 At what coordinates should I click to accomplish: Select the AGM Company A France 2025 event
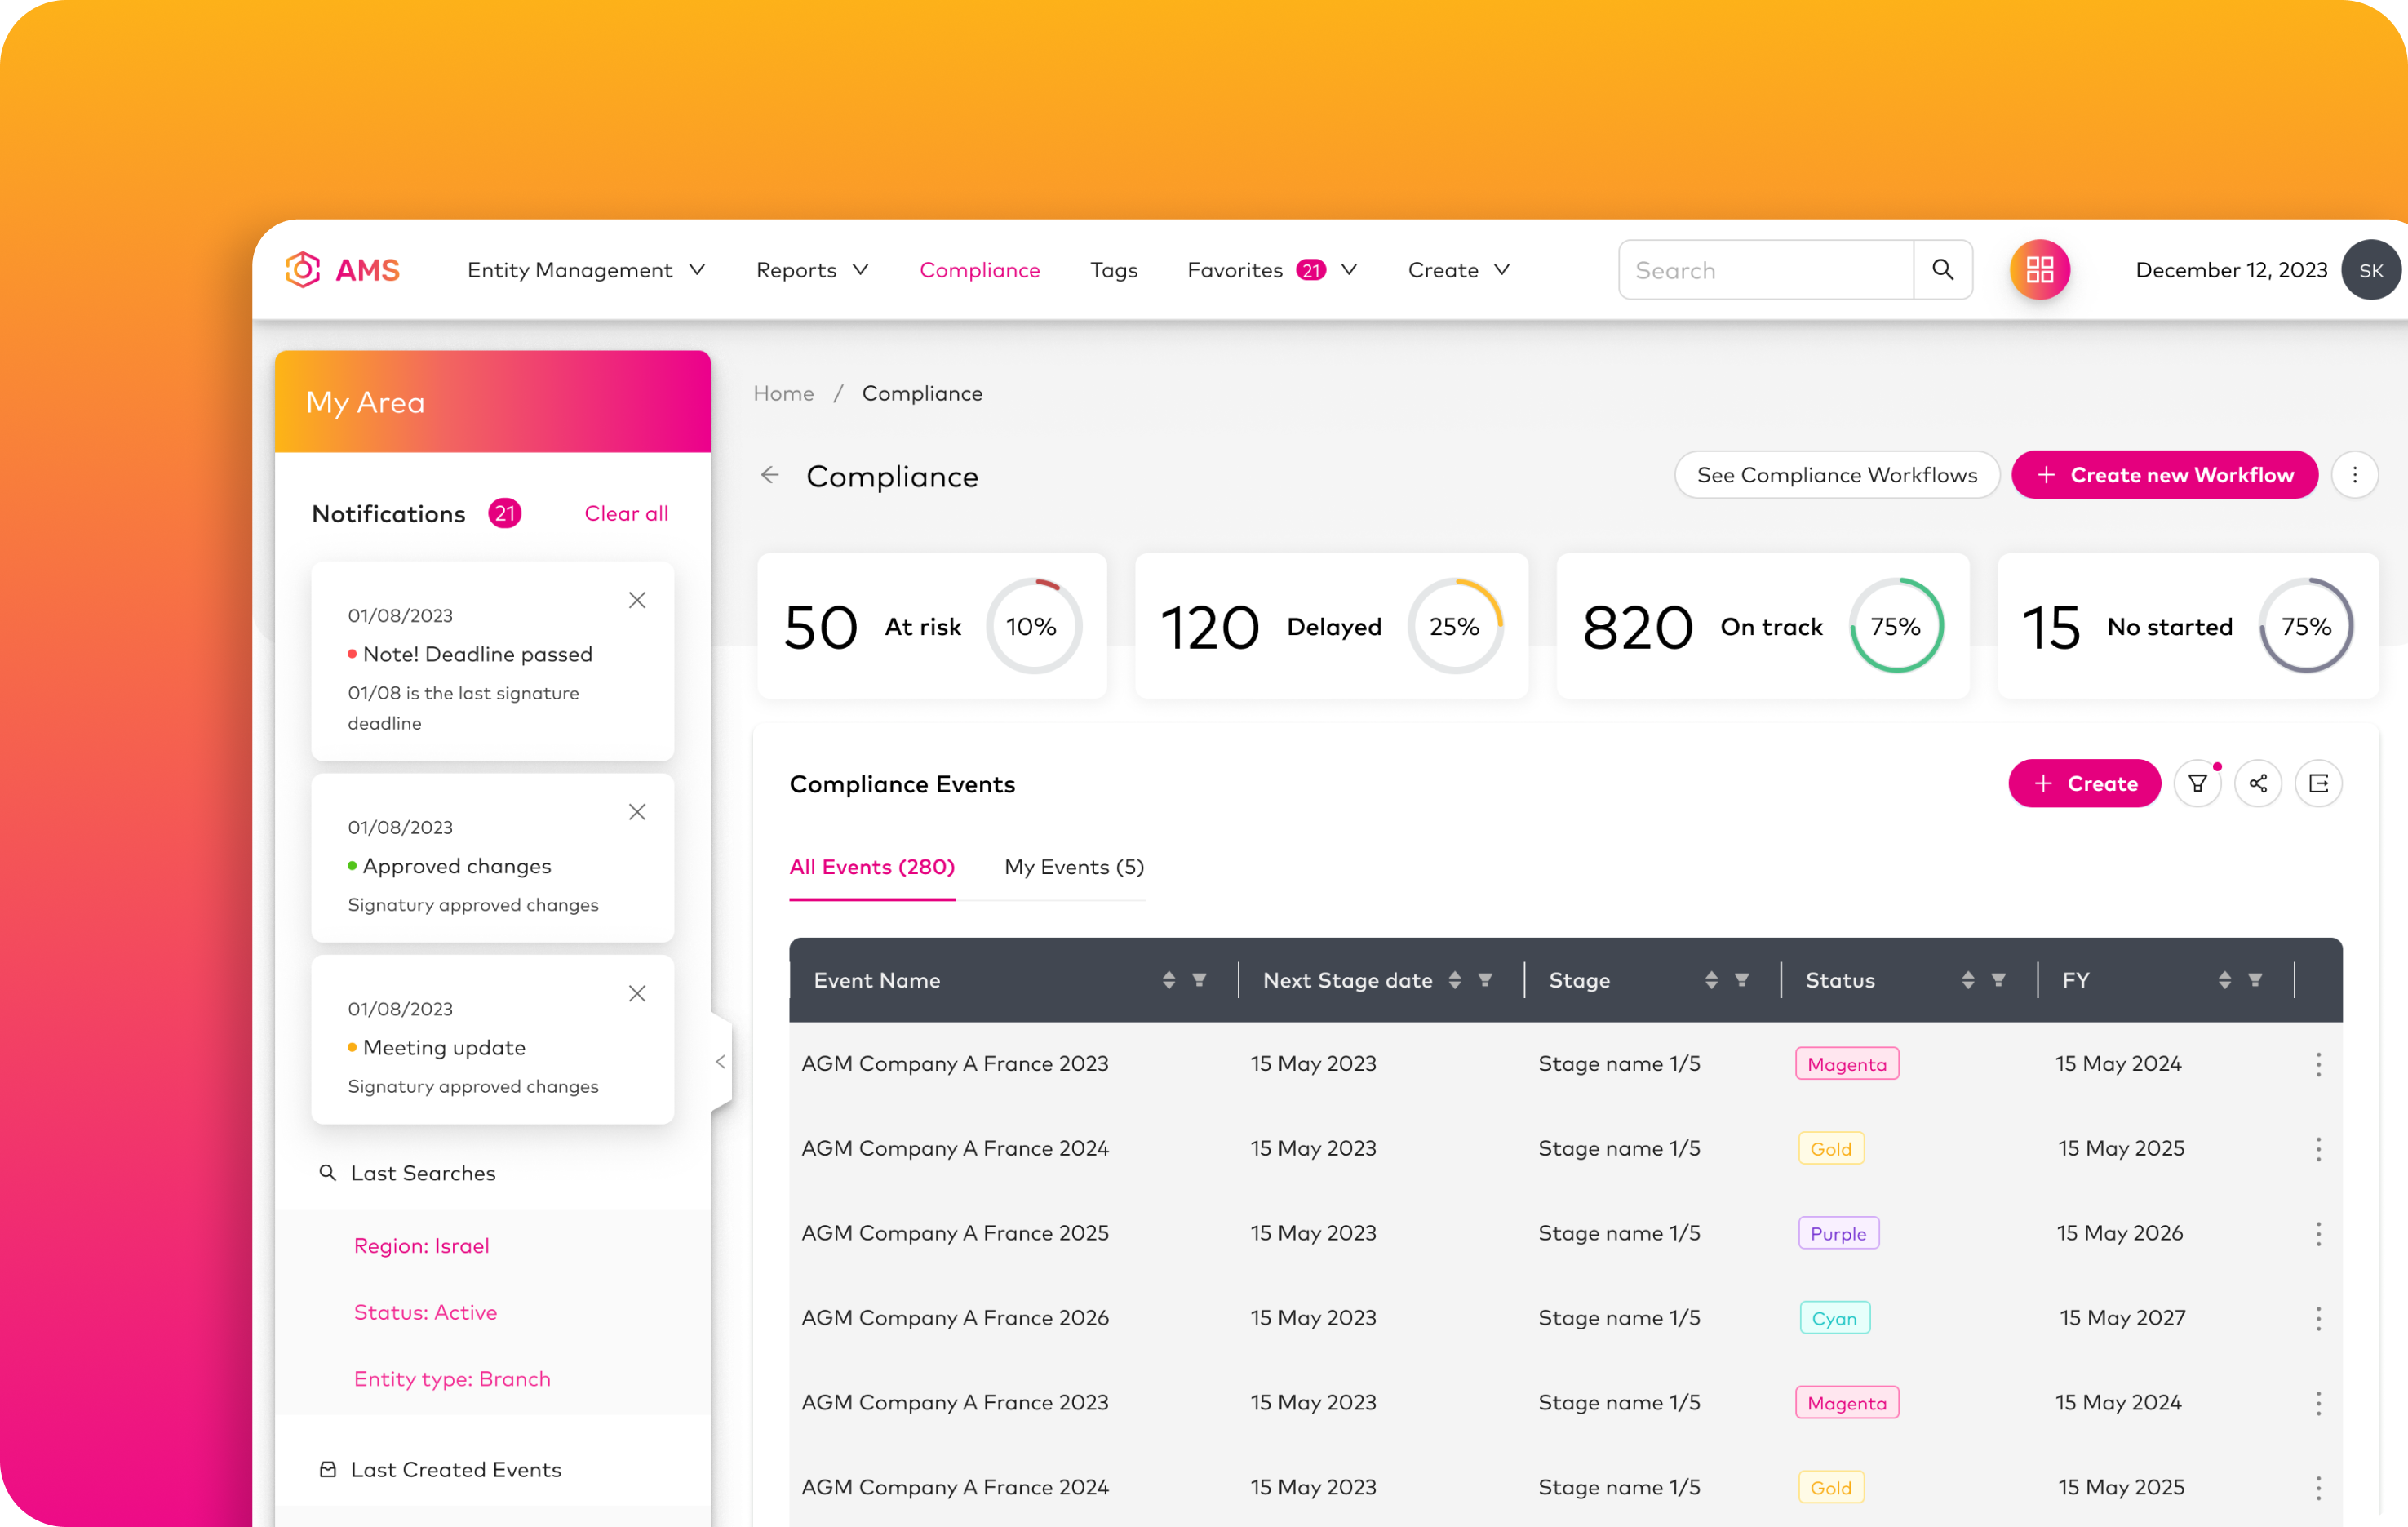(954, 1234)
